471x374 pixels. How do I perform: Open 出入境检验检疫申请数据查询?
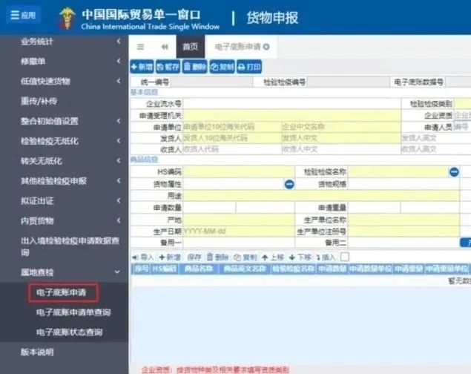pyautogui.click(x=65, y=246)
